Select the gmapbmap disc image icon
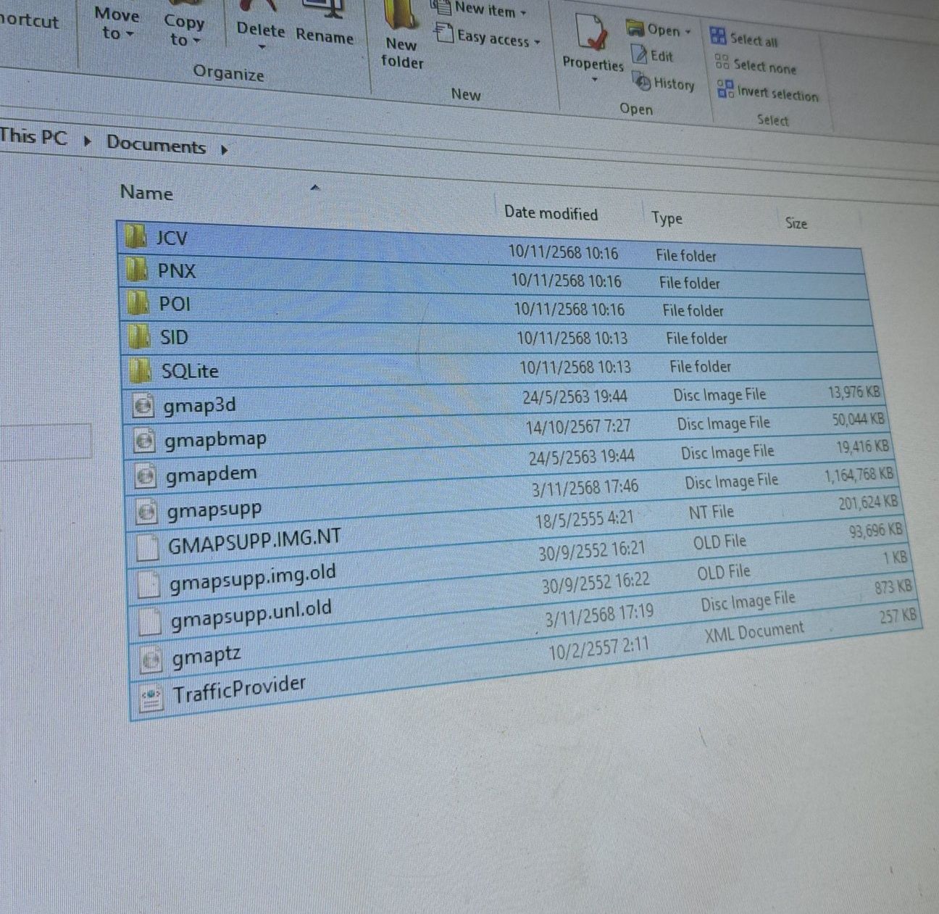This screenshot has height=914, width=939. (145, 440)
